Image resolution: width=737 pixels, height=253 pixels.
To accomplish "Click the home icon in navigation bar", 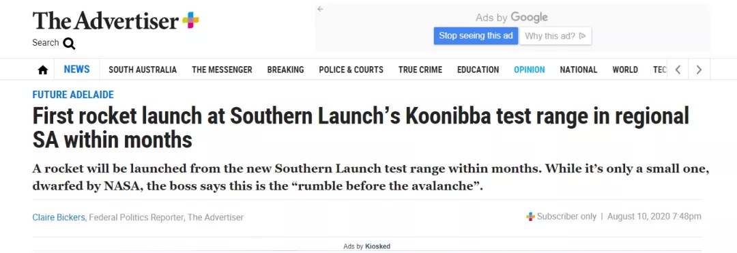I will coord(43,70).
